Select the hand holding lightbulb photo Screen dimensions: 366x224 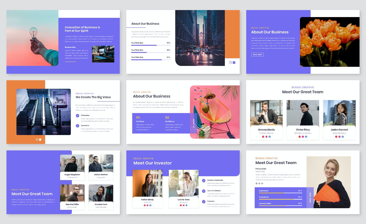tap(32, 38)
